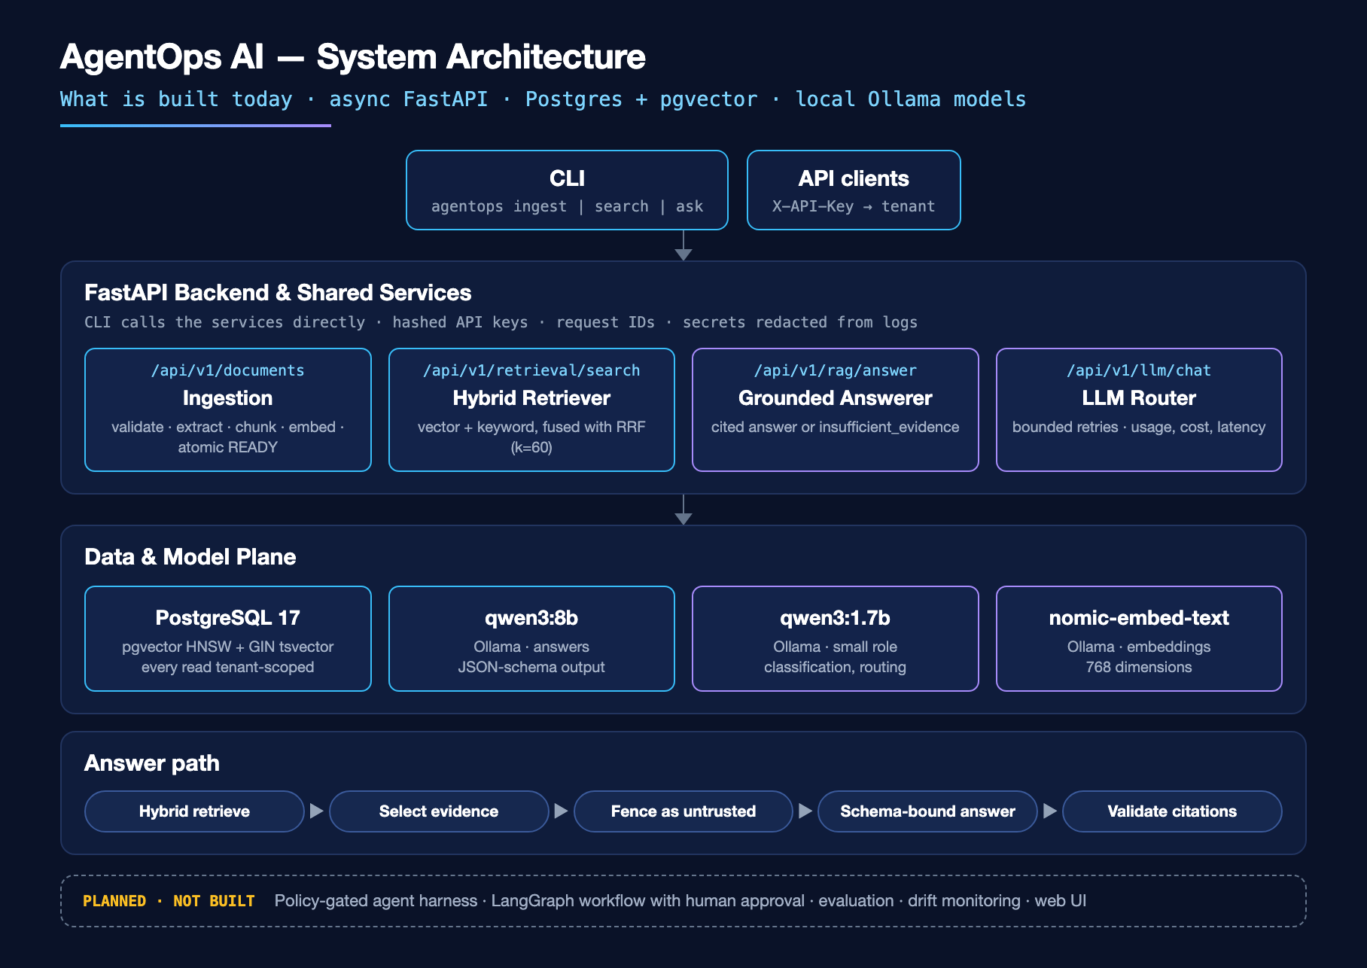Click the LLM Router card
This screenshot has height=968, width=1367.
(x=1139, y=409)
